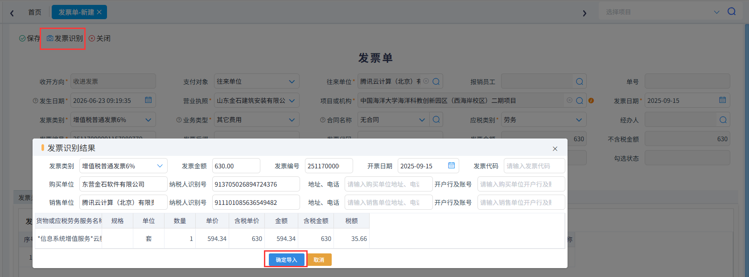Click 取消 to cancel the dialog
Image resolution: width=749 pixels, height=277 pixels.
319,260
